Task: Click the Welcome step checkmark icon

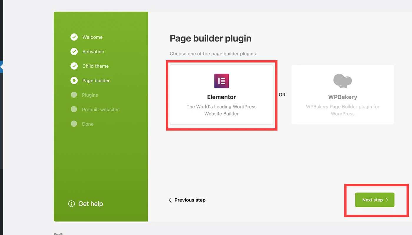Action: click(74, 37)
